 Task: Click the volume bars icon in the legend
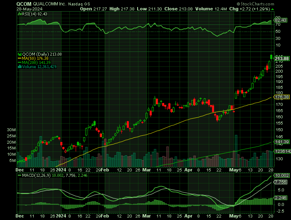tap(20, 67)
